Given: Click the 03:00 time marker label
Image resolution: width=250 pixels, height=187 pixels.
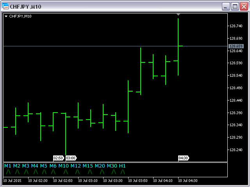Looking at the screenshot, I should pyautogui.click(x=71, y=158).
